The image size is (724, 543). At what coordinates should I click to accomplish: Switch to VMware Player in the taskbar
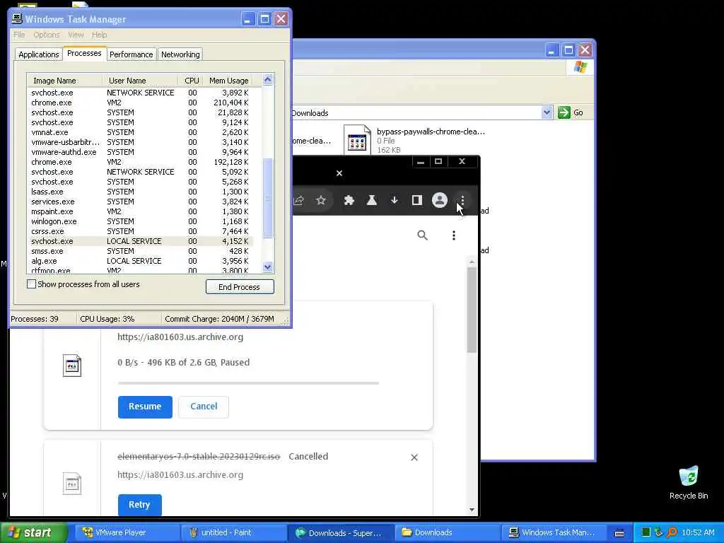pos(127,532)
